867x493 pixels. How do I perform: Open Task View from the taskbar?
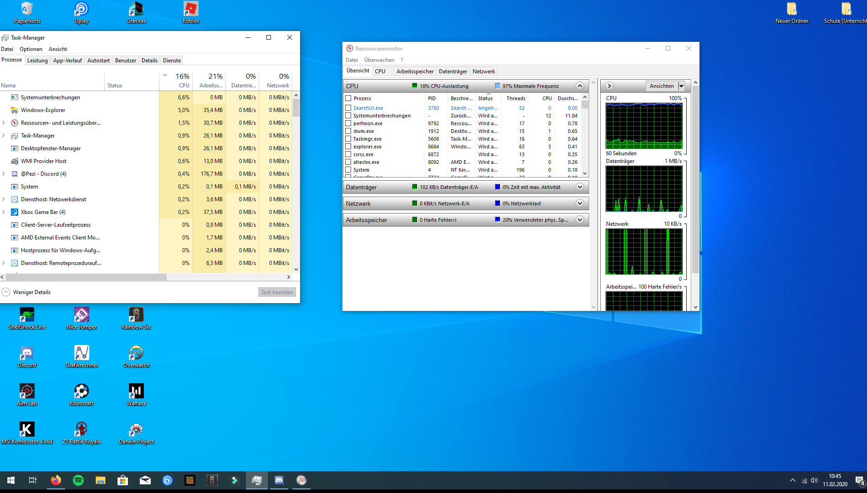coord(33,480)
